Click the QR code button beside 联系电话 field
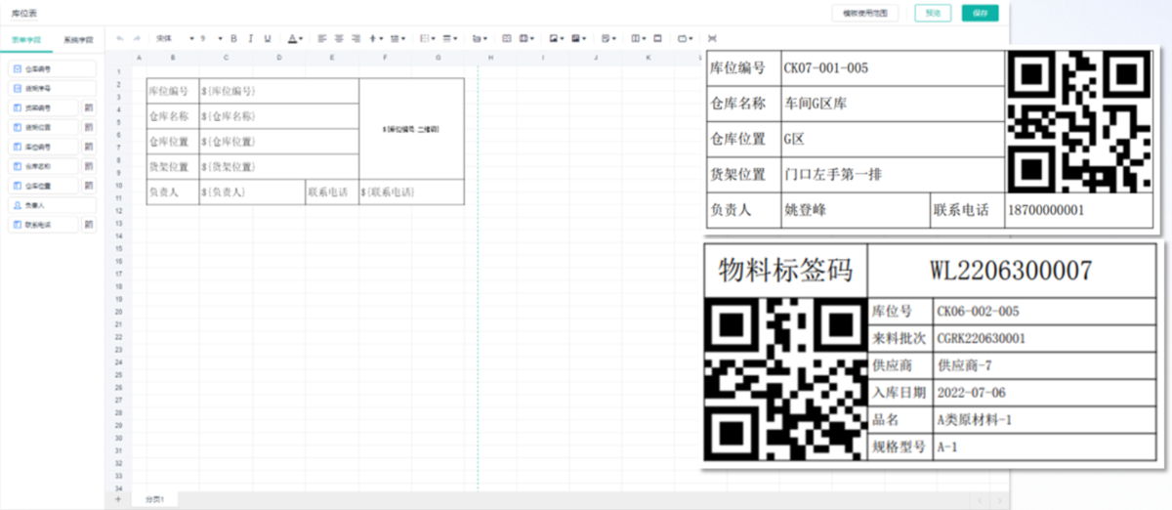 tap(88, 225)
